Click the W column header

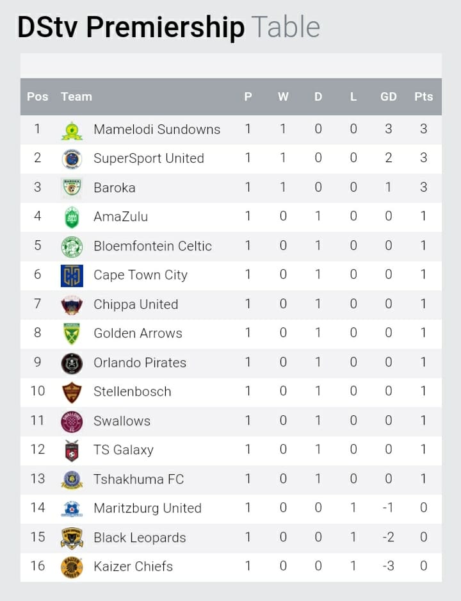283,97
